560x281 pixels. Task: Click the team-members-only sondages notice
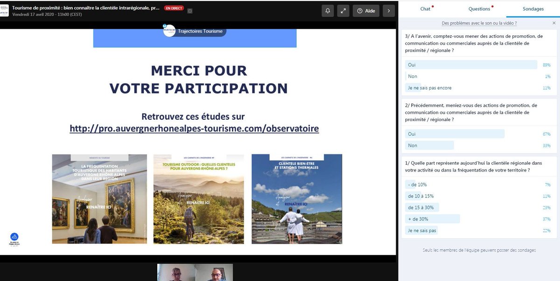(x=479, y=250)
